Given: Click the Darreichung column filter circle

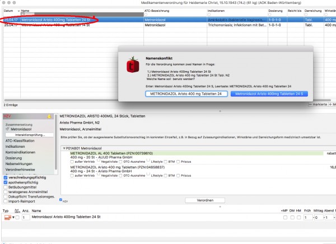Looking at the screenshot, I should [x=306, y=15].
